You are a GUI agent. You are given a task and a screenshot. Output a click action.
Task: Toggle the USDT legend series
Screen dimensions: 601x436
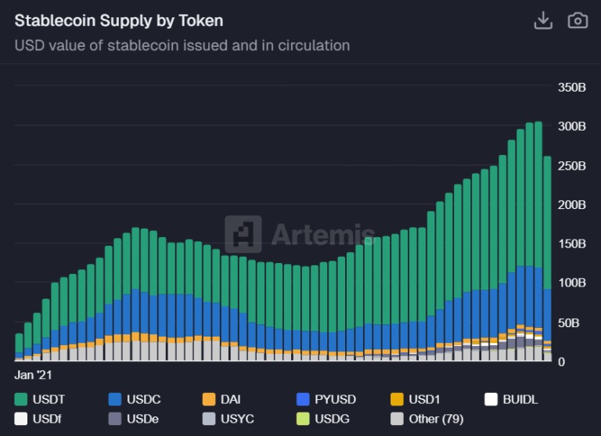point(39,399)
